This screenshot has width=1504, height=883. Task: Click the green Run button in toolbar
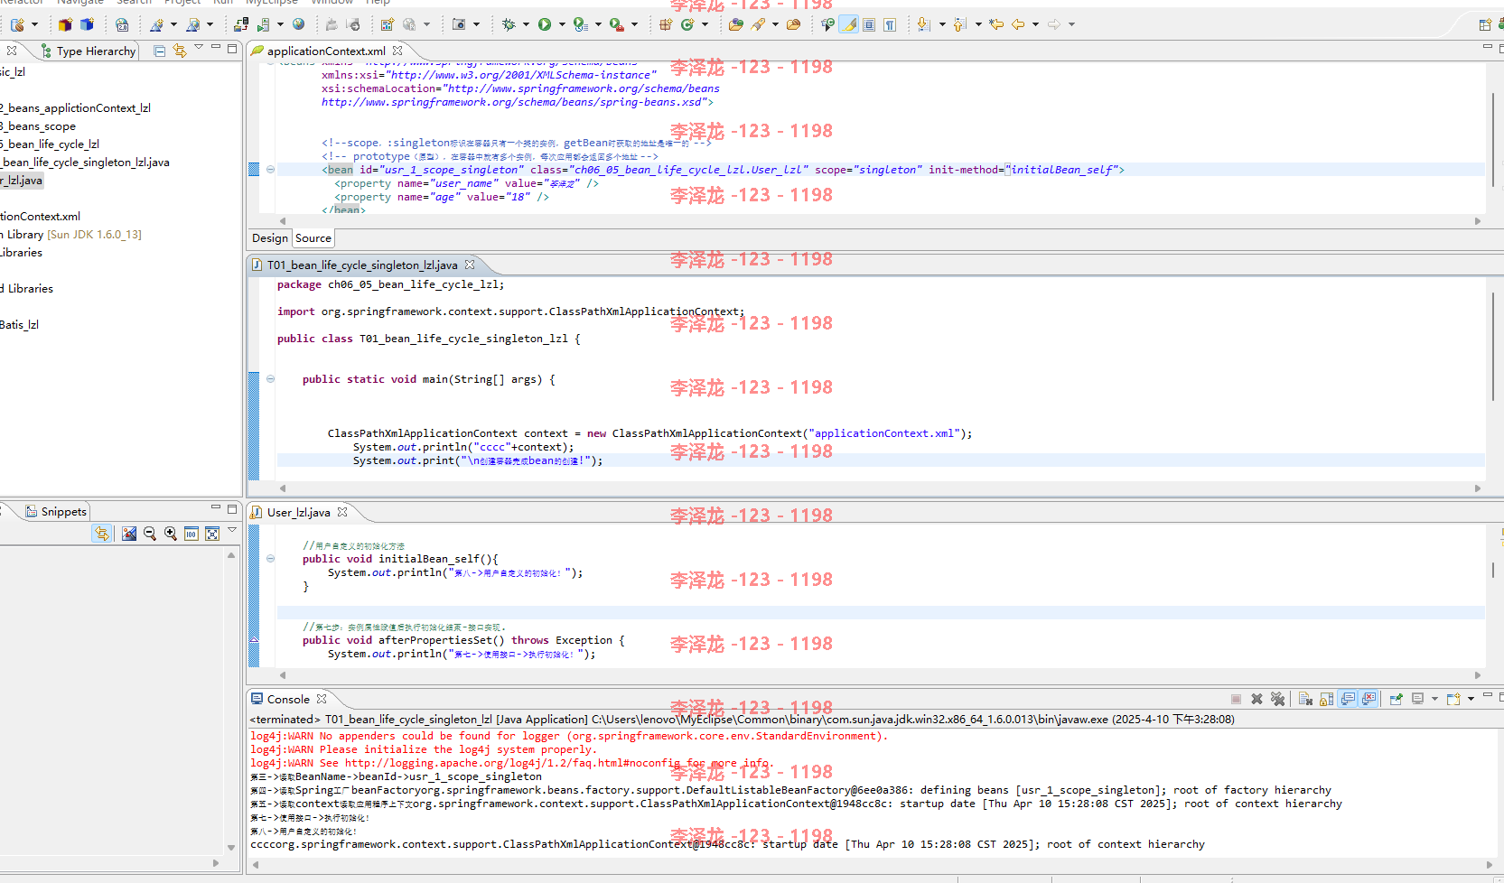coord(545,24)
